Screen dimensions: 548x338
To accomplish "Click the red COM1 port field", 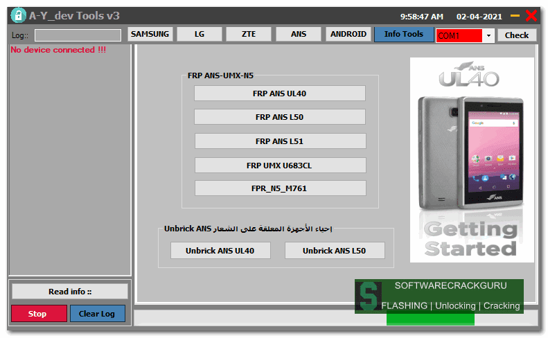I will (x=459, y=35).
